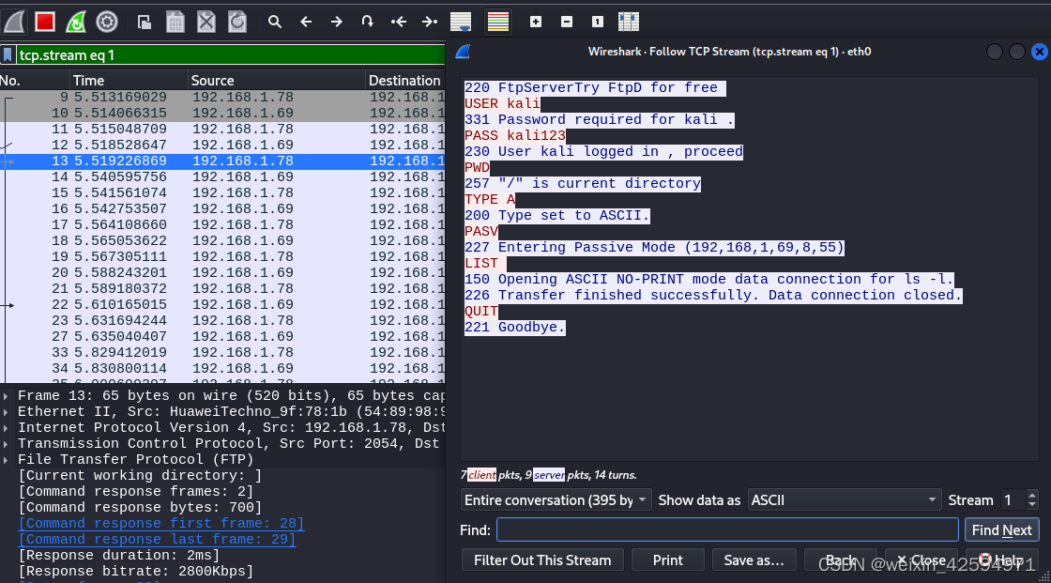Select Response bitrate: 2800Kbps line
Screen dimensions: 1051x583
[136, 572]
